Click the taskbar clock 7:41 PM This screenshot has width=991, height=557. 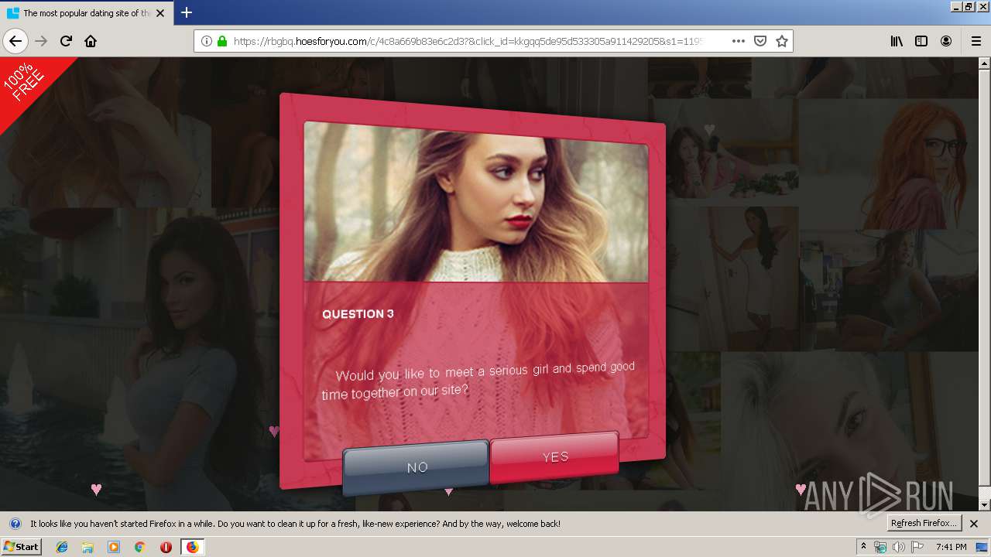point(951,547)
